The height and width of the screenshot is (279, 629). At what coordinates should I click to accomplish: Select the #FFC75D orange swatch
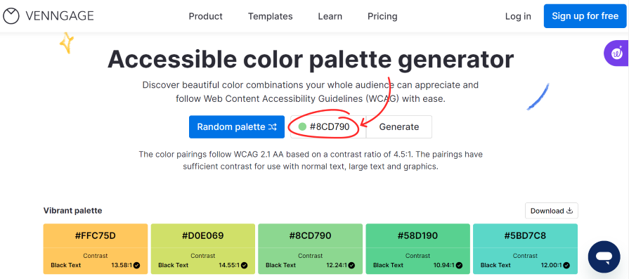click(x=96, y=249)
